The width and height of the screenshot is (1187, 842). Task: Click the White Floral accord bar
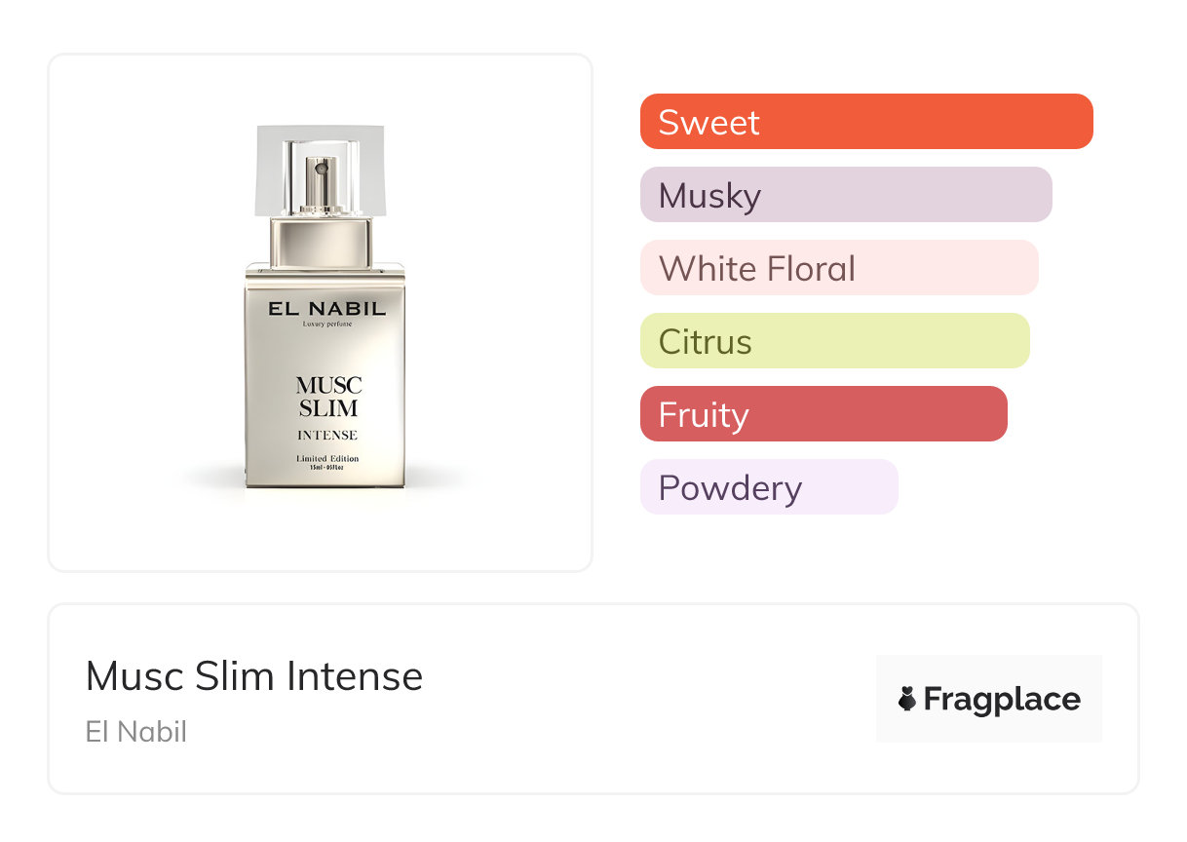click(x=838, y=268)
